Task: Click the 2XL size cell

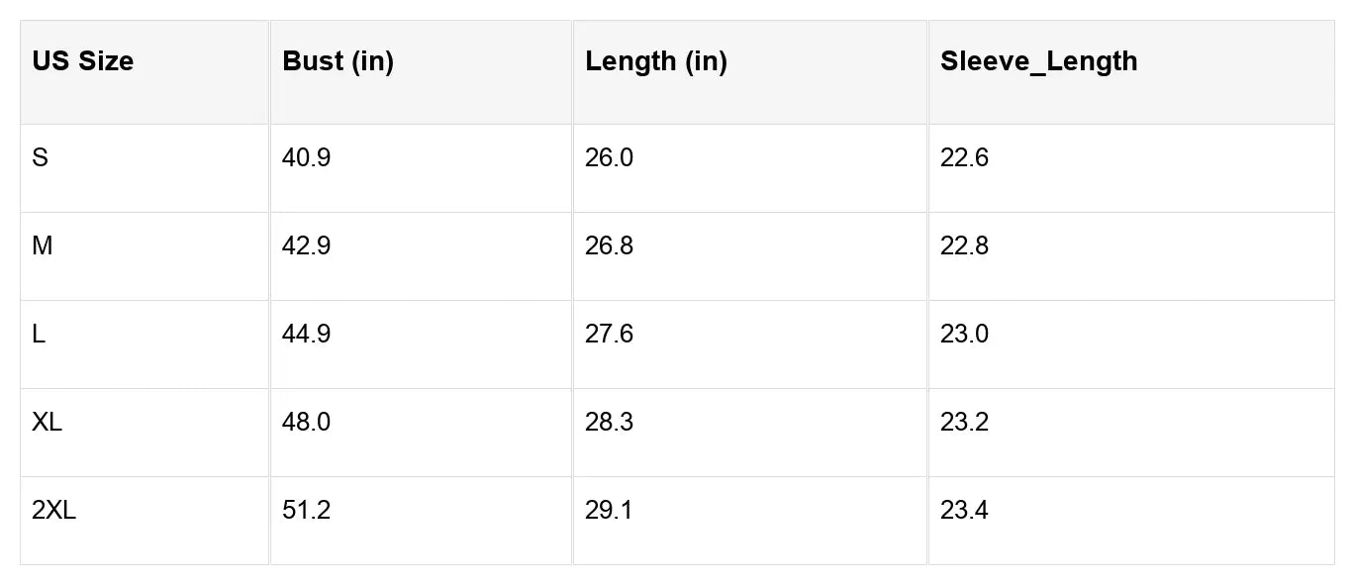Action: click(x=53, y=511)
